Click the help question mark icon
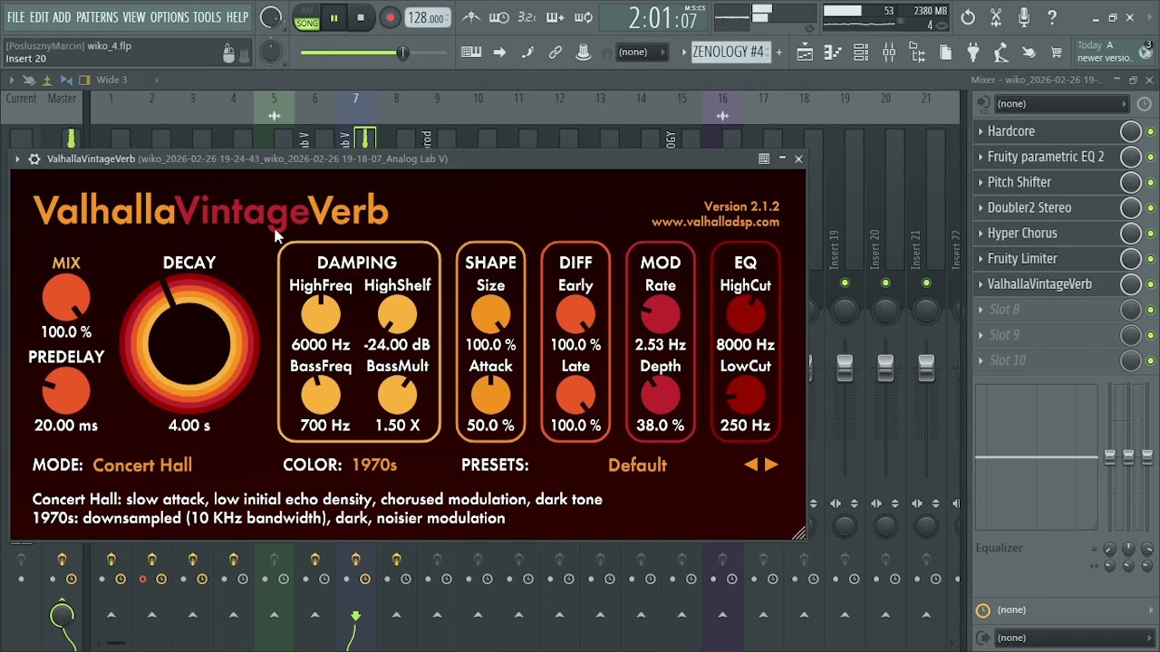The image size is (1160, 652). tap(1052, 17)
